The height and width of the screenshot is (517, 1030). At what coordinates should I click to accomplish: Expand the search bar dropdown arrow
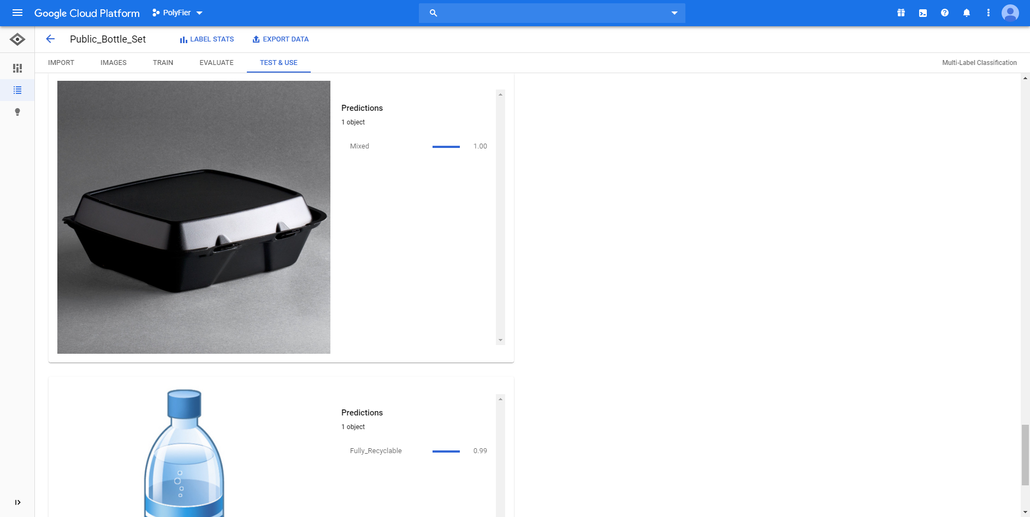click(x=674, y=13)
